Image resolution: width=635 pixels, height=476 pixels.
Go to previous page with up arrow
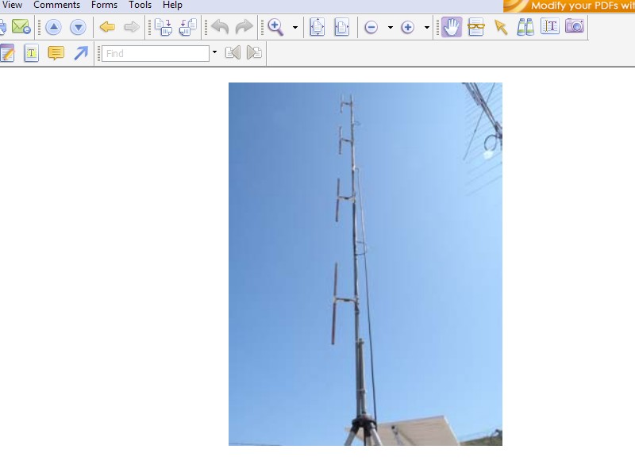pyautogui.click(x=53, y=27)
